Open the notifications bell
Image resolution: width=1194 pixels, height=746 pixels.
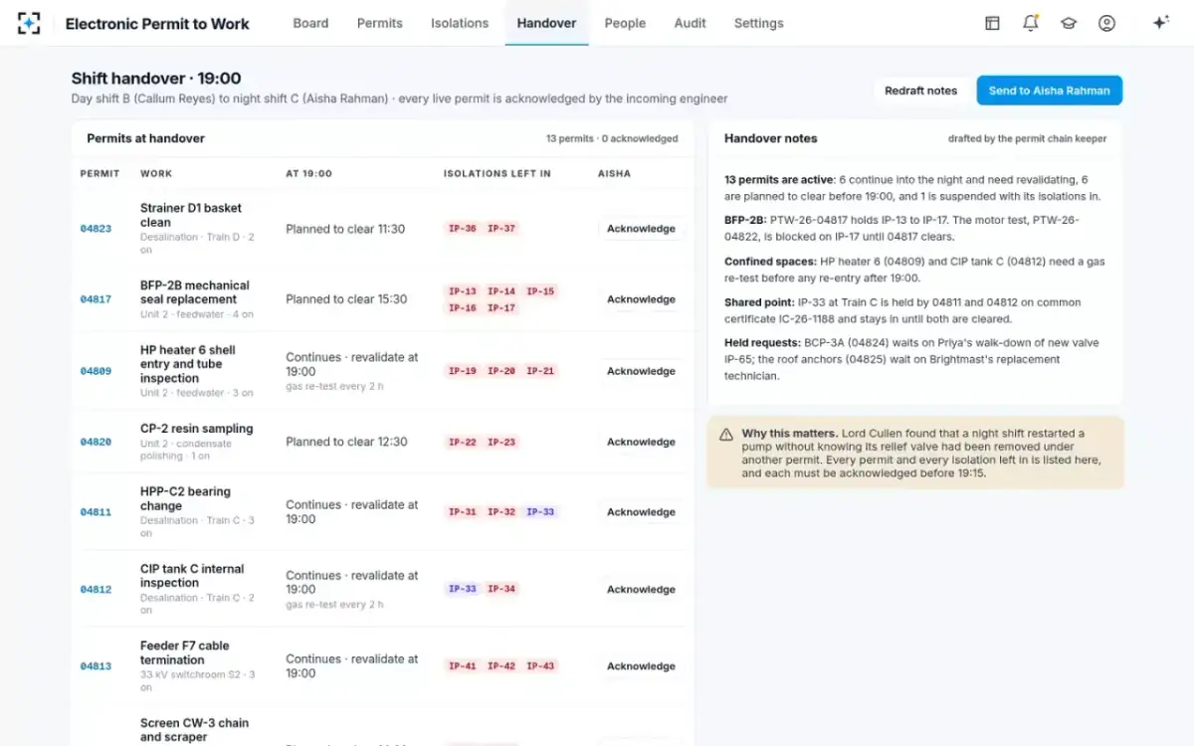[x=1031, y=23]
